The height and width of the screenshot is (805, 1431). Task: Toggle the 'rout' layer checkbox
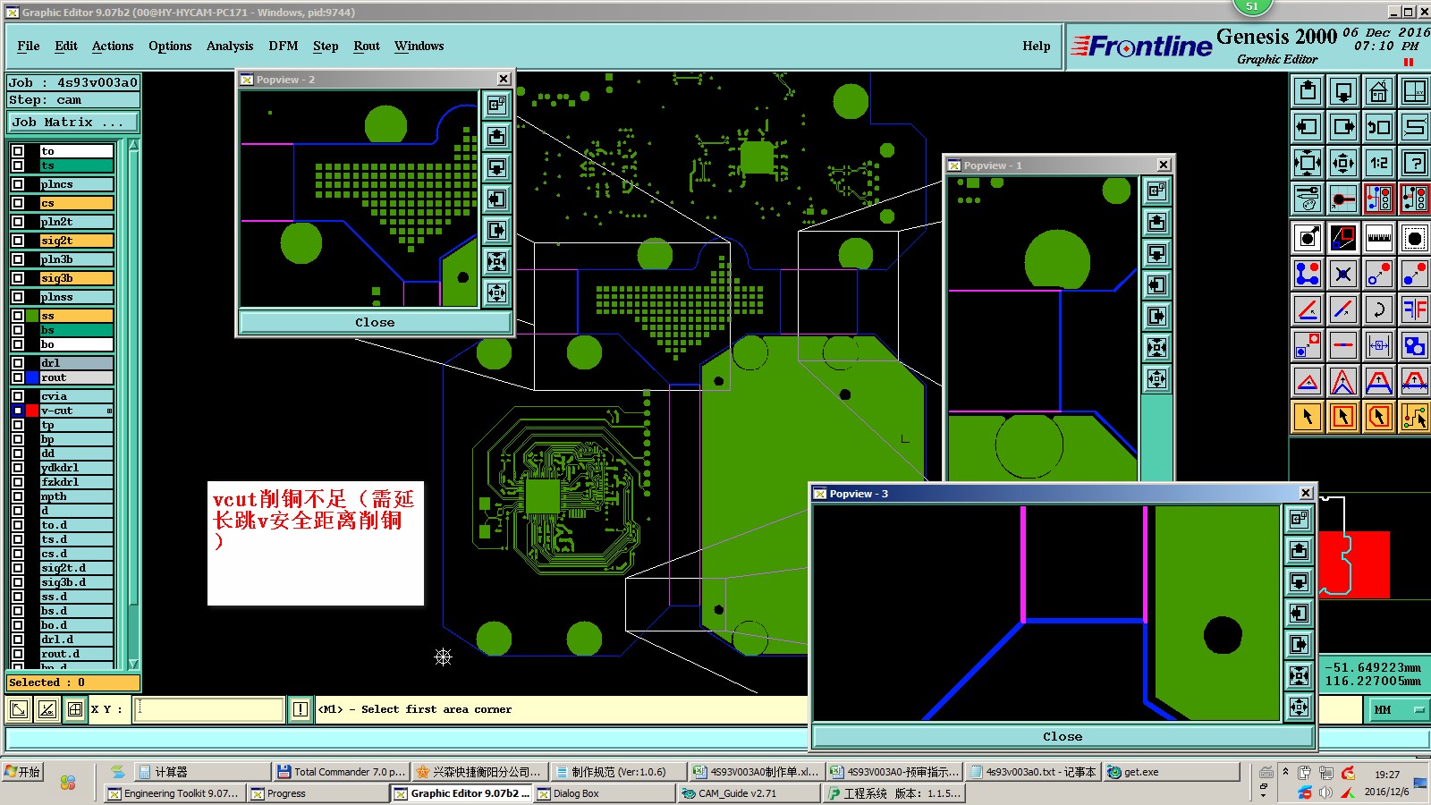[x=18, y=377]
